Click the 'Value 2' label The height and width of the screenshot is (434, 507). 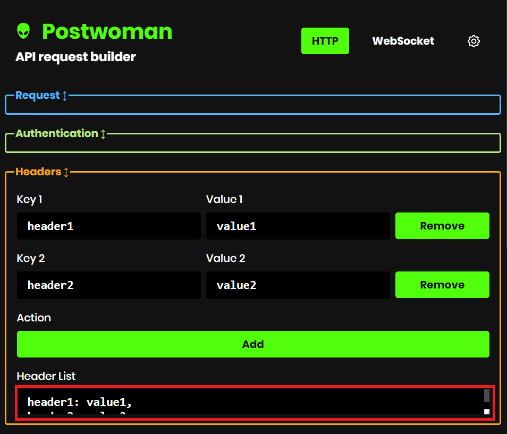click(226, 258)
